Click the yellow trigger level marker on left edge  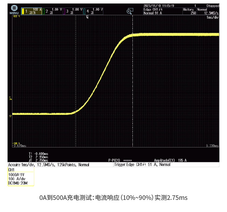click(x=10, y=98)
